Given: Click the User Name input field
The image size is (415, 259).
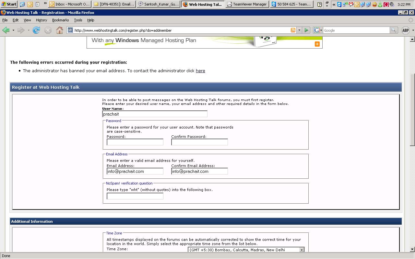Looking at the screenshot, I should coord(155,114).
